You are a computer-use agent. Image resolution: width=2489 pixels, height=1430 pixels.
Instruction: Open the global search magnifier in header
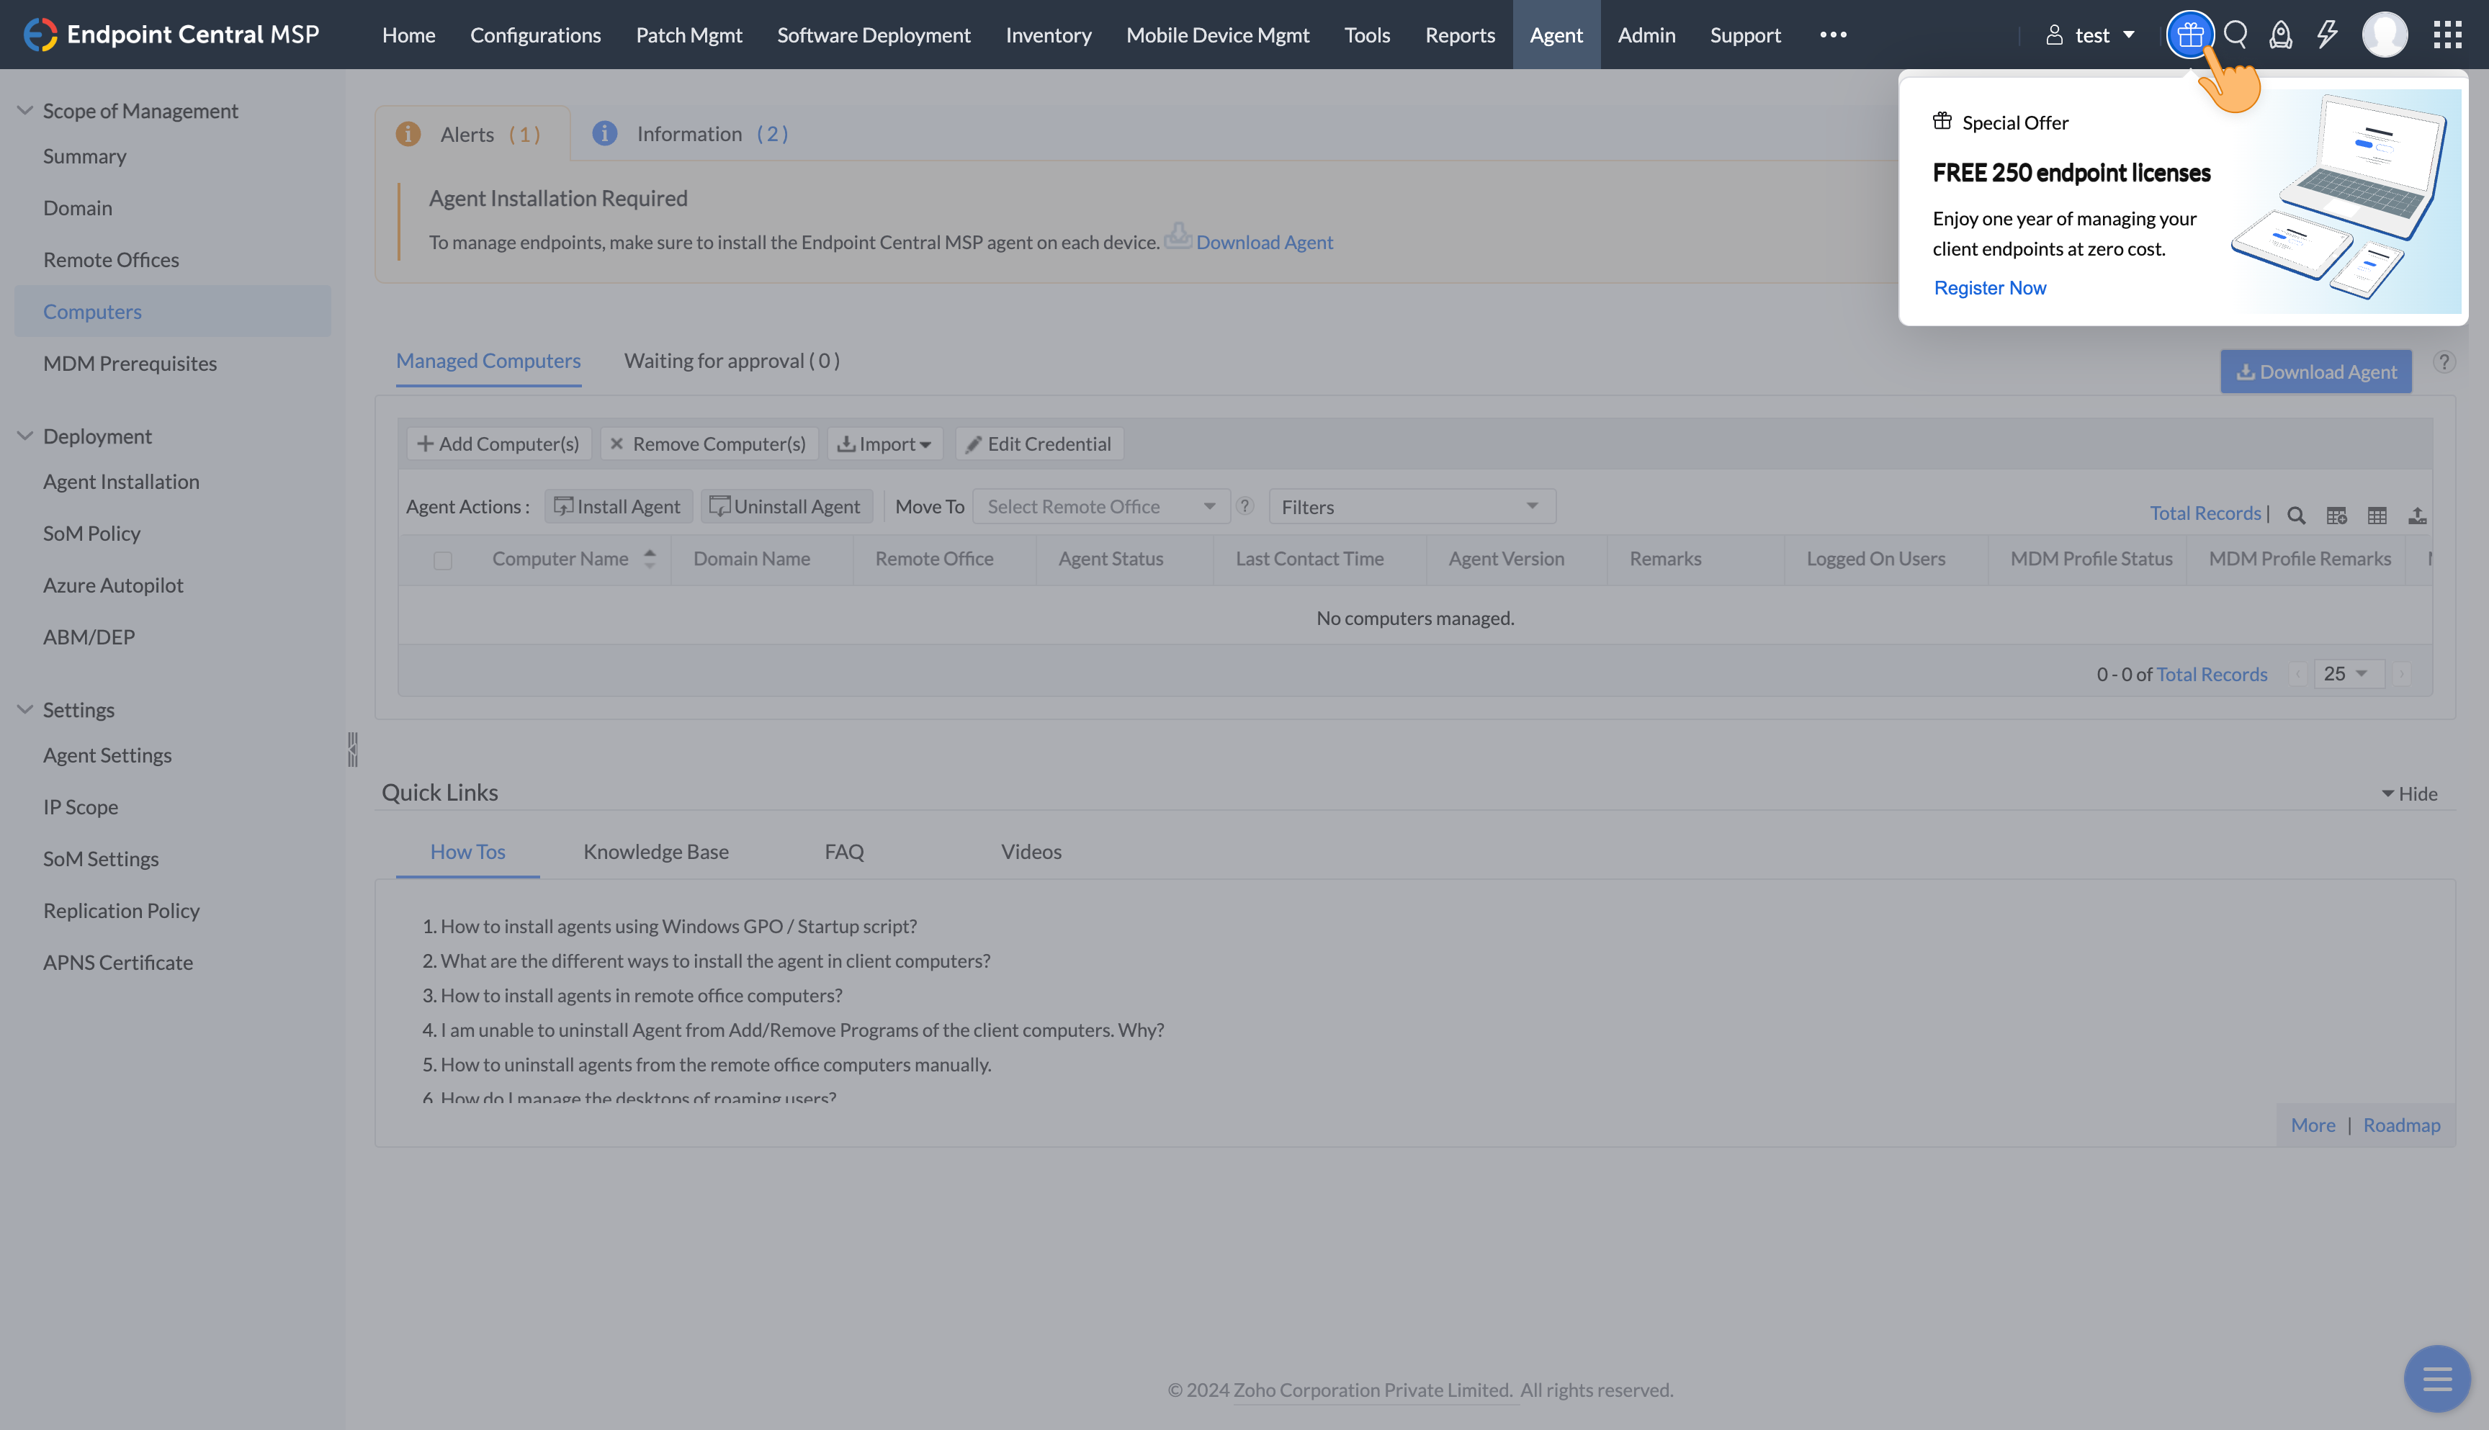pos(2235,35)
